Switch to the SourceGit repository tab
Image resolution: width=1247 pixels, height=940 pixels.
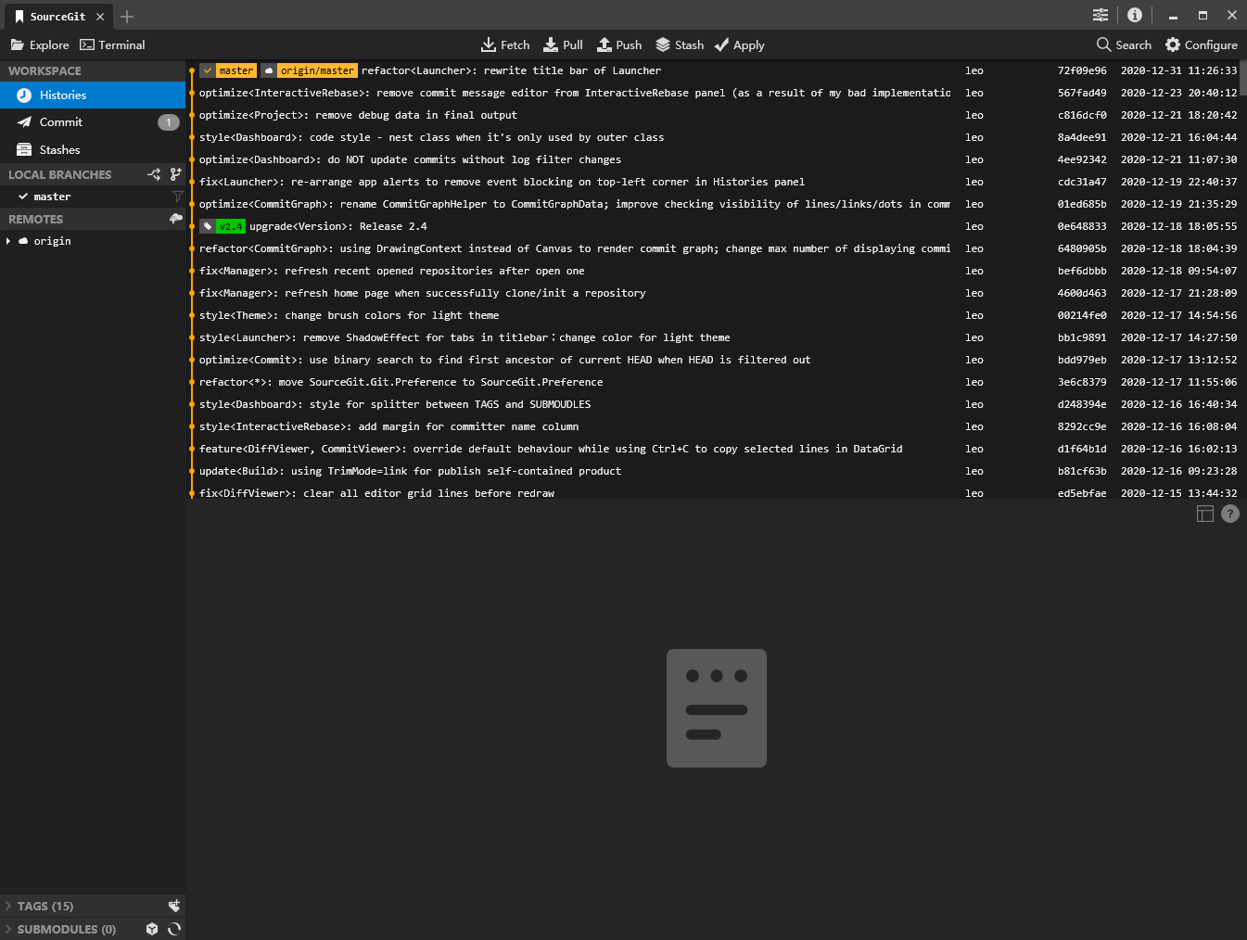[57, 17]
